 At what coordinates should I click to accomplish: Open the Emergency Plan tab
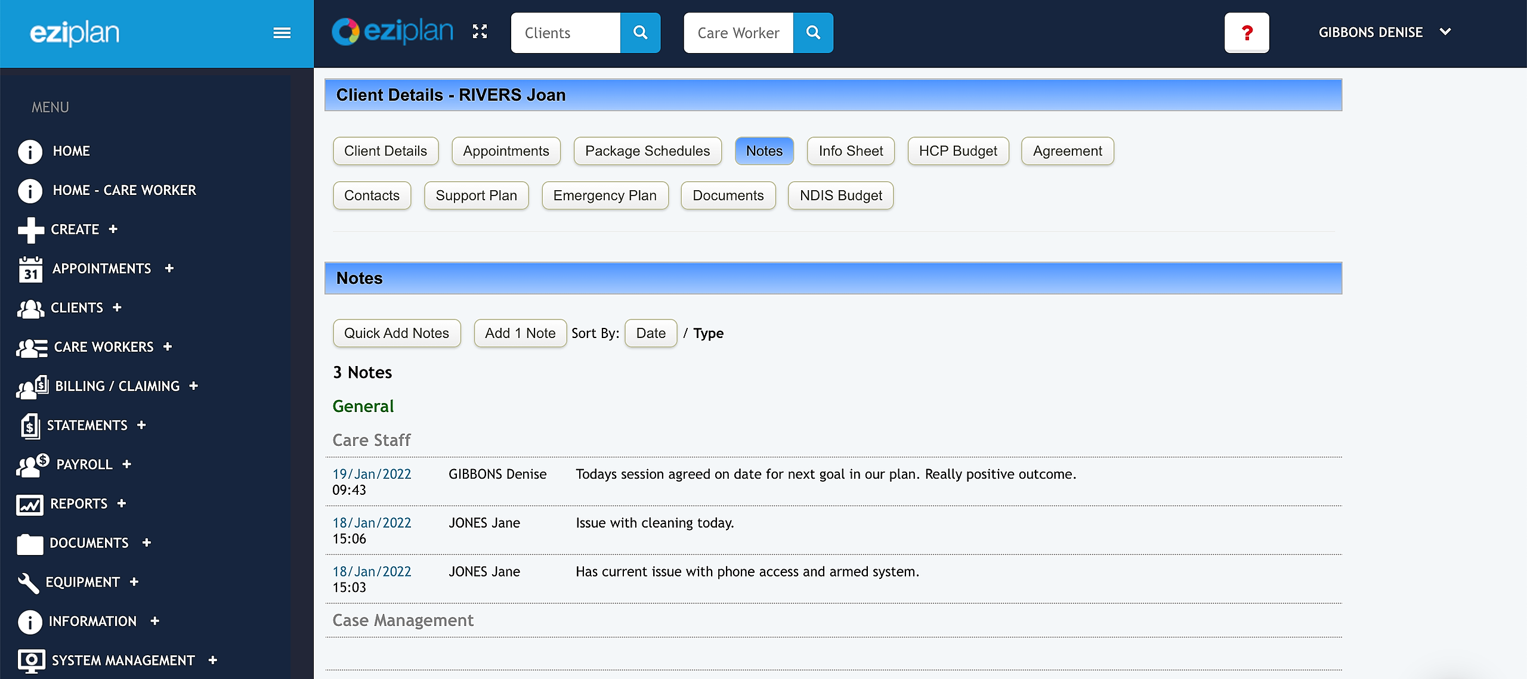tap(604, 196)
